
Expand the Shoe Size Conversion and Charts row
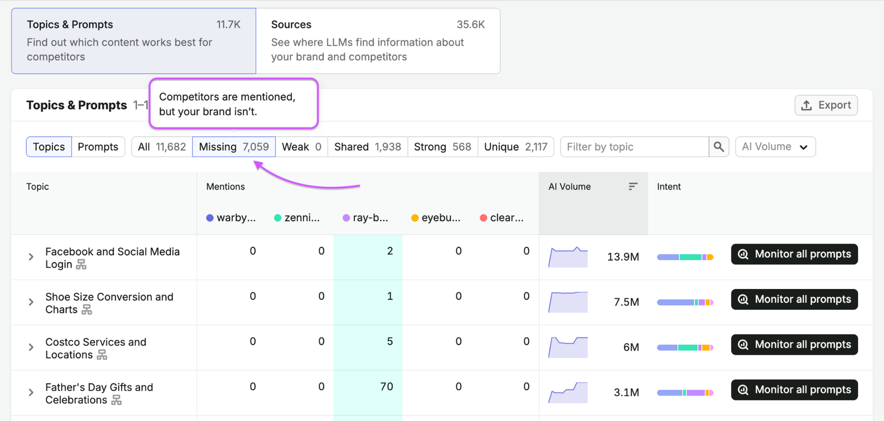(31, 302)
